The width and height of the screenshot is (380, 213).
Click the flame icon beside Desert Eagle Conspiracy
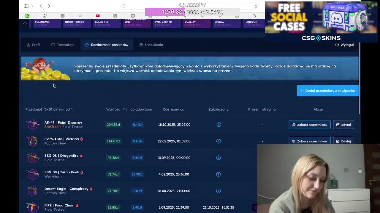coord(91,189)
